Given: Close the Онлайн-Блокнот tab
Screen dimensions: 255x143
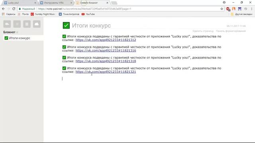Looking at the screenshot, I should point(107,3).
